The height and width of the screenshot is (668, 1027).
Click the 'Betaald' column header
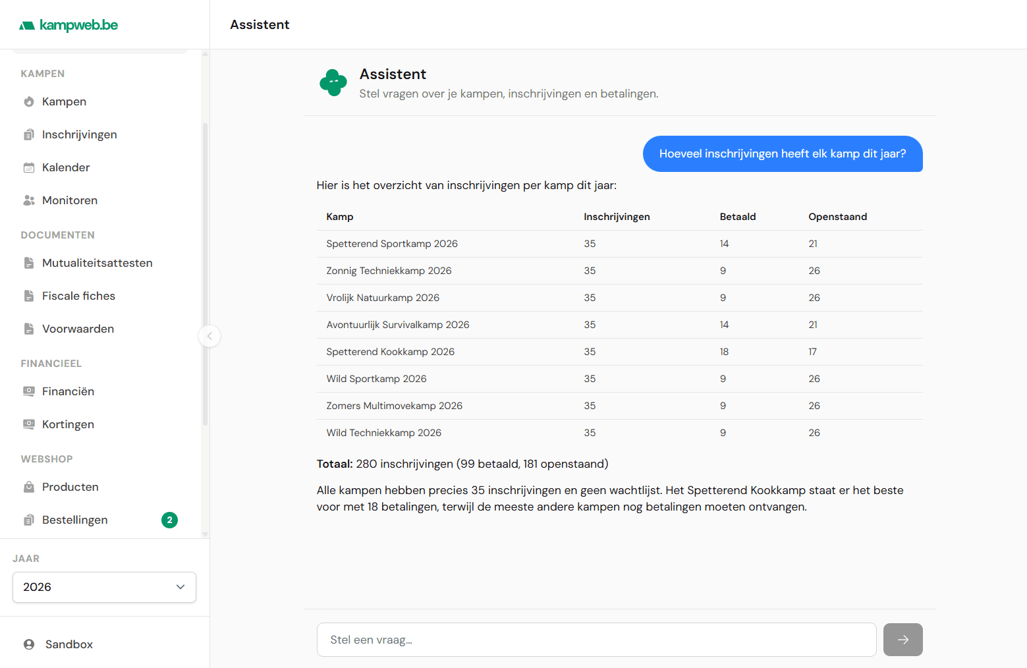pyautogui.click(x=738, y=217)
